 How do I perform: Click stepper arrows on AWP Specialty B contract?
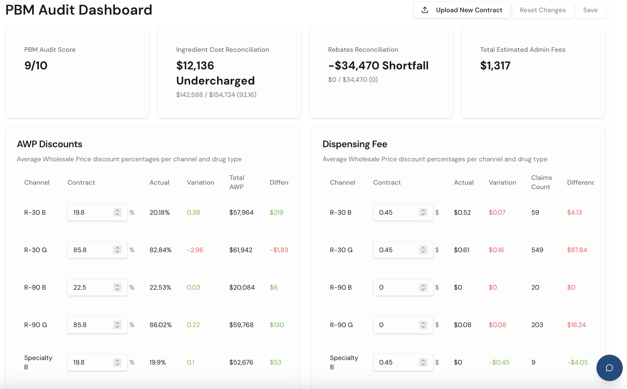[117, 362]
